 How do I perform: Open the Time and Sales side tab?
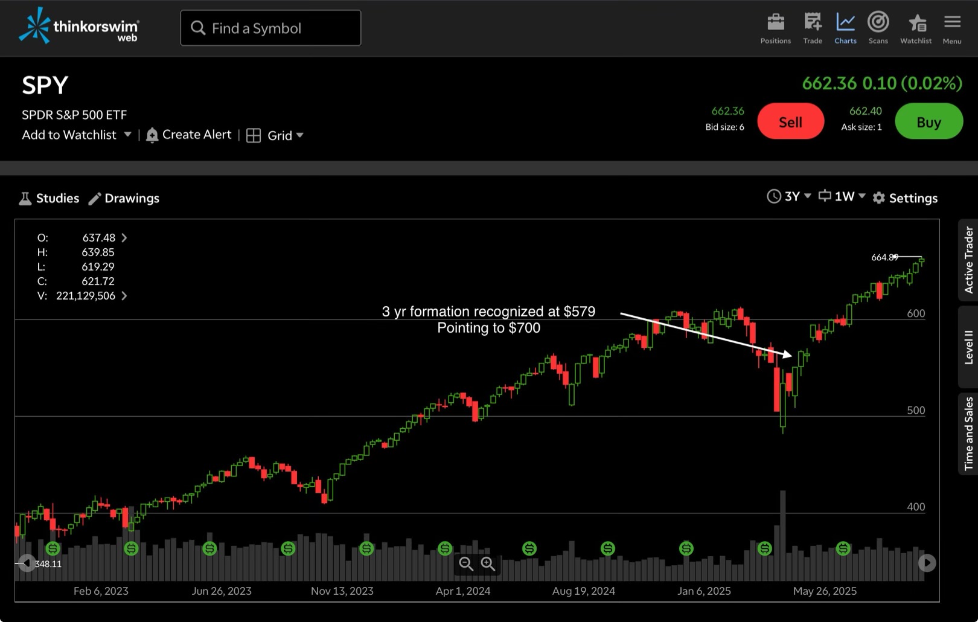(x=968, y=434)
